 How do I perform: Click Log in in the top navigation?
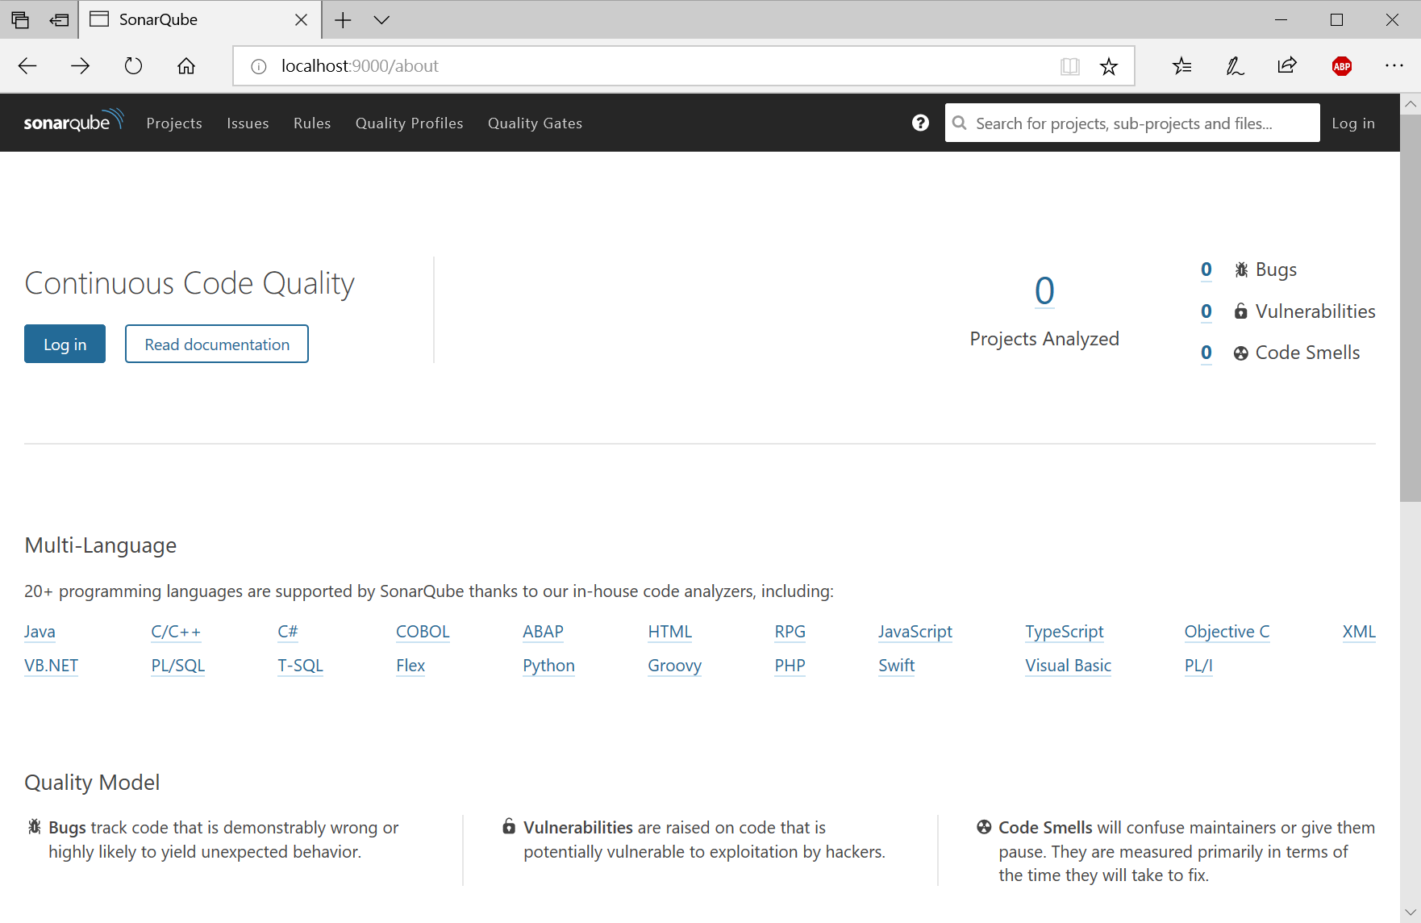(x=1353, y=123)
